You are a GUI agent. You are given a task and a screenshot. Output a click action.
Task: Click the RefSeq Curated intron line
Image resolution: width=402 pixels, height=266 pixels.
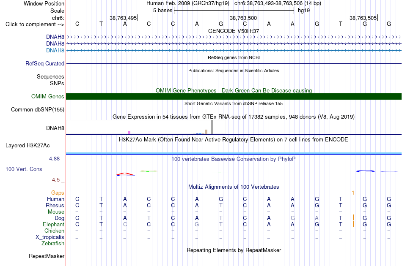[x=234, y=63]
